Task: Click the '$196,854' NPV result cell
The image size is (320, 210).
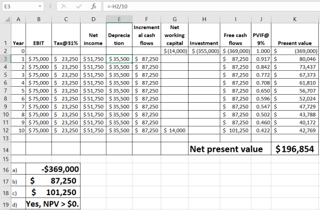Action: tap(295, 149)
